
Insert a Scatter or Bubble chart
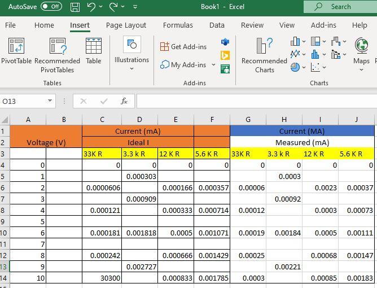point(318,67)
